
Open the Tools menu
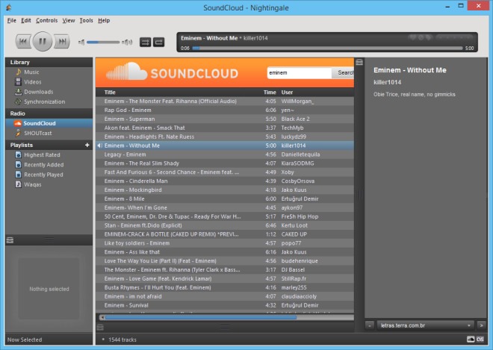86,20
